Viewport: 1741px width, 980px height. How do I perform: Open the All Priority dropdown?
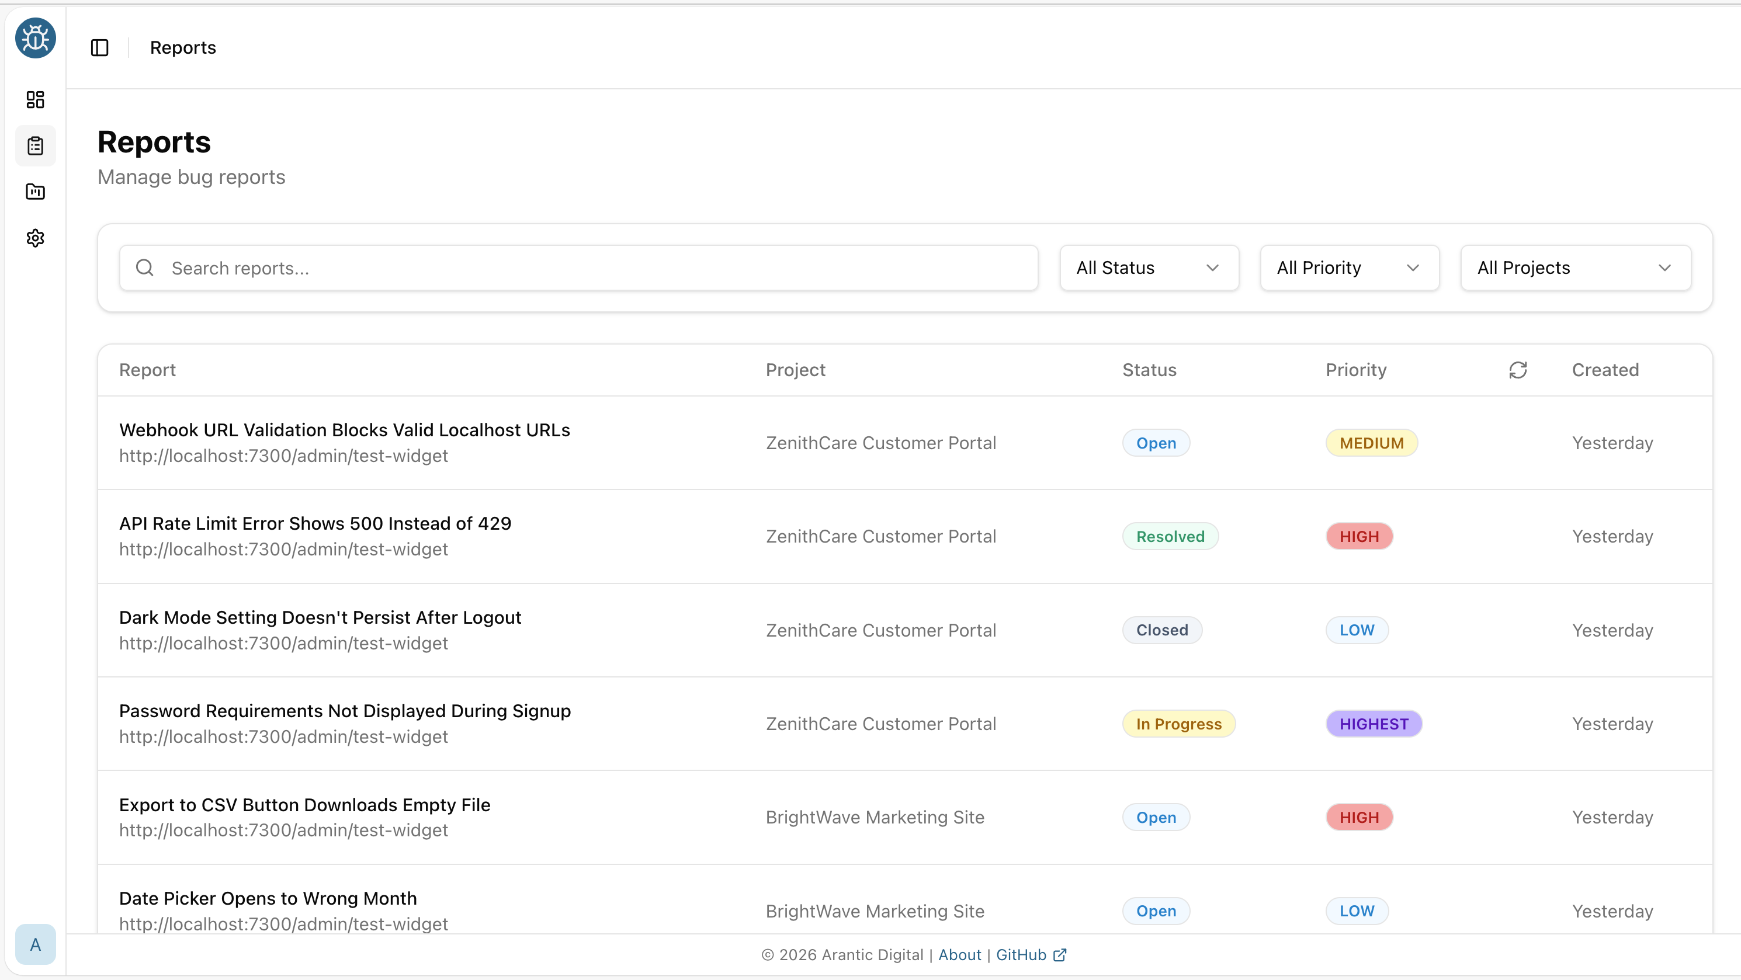click(1348, 267)
